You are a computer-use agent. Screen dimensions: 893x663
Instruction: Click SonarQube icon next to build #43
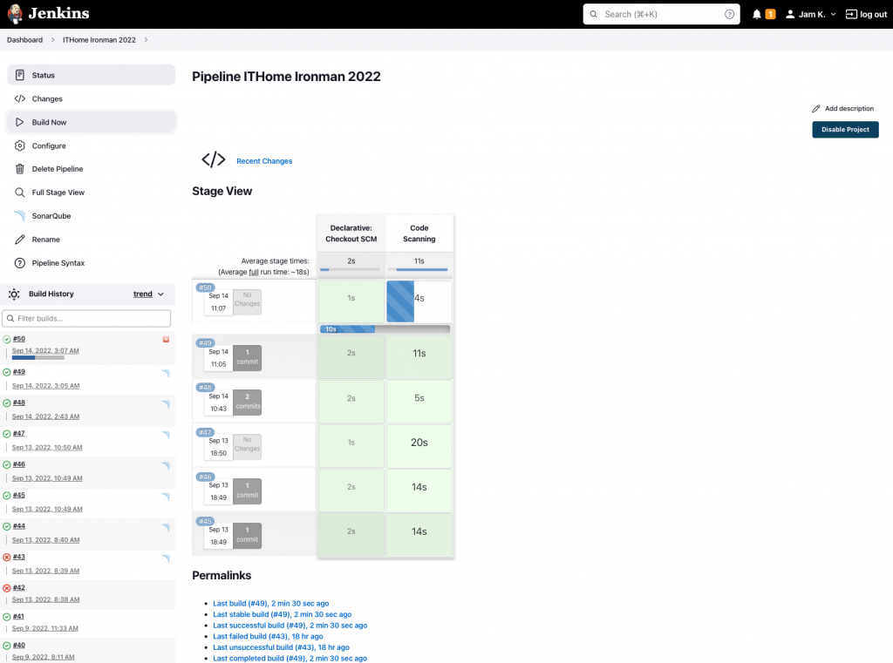[166, 558]
